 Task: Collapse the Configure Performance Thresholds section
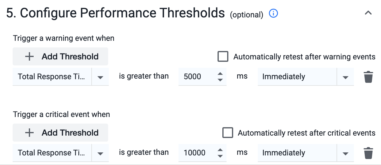[x=368, y=13]
